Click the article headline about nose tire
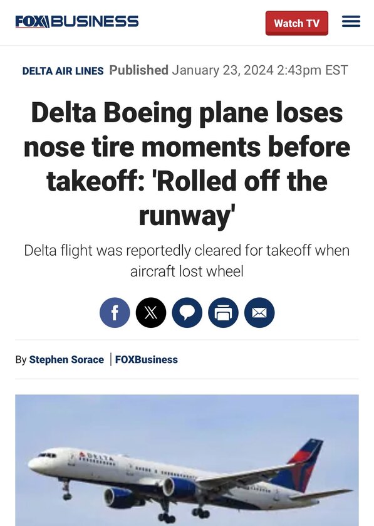374x526 pixels. pos(187,164)
